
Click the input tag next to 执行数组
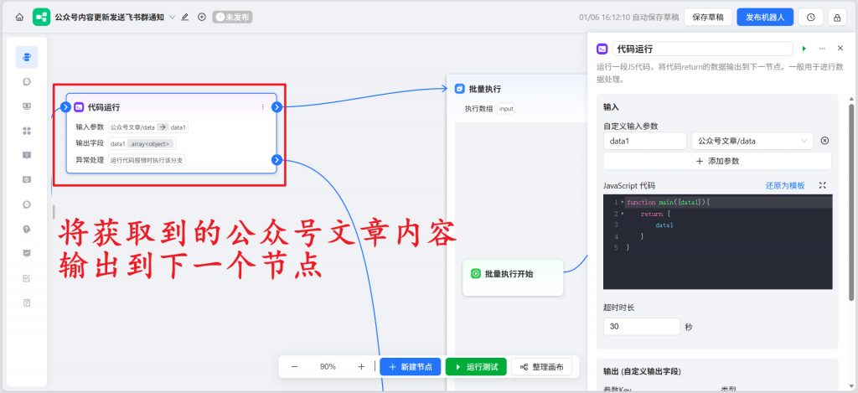click(506, 108)
